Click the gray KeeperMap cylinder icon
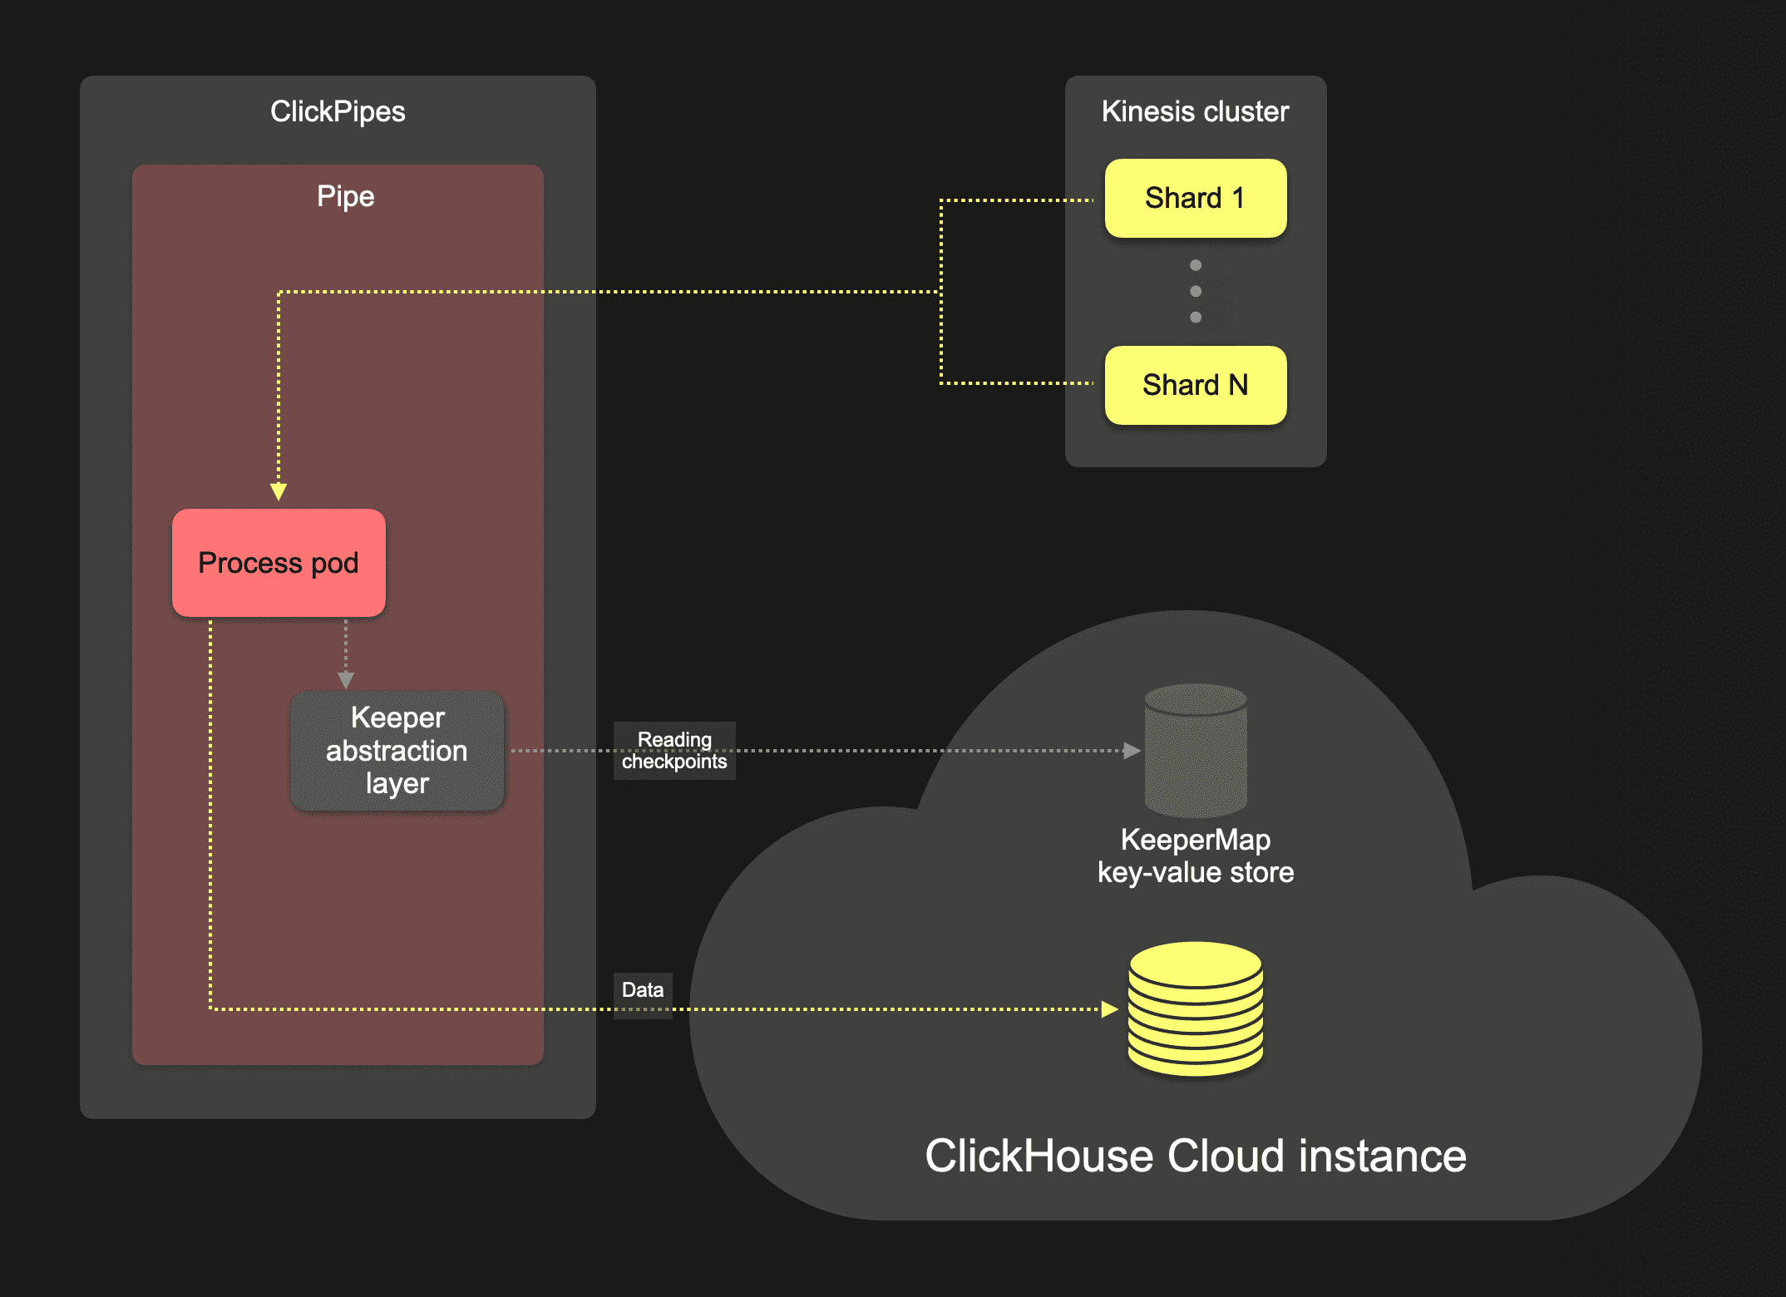The height and width of the screenshot is (1297, 1786). click(1195, 750)
